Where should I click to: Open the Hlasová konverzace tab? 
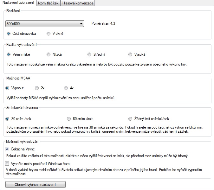[78, 3]
